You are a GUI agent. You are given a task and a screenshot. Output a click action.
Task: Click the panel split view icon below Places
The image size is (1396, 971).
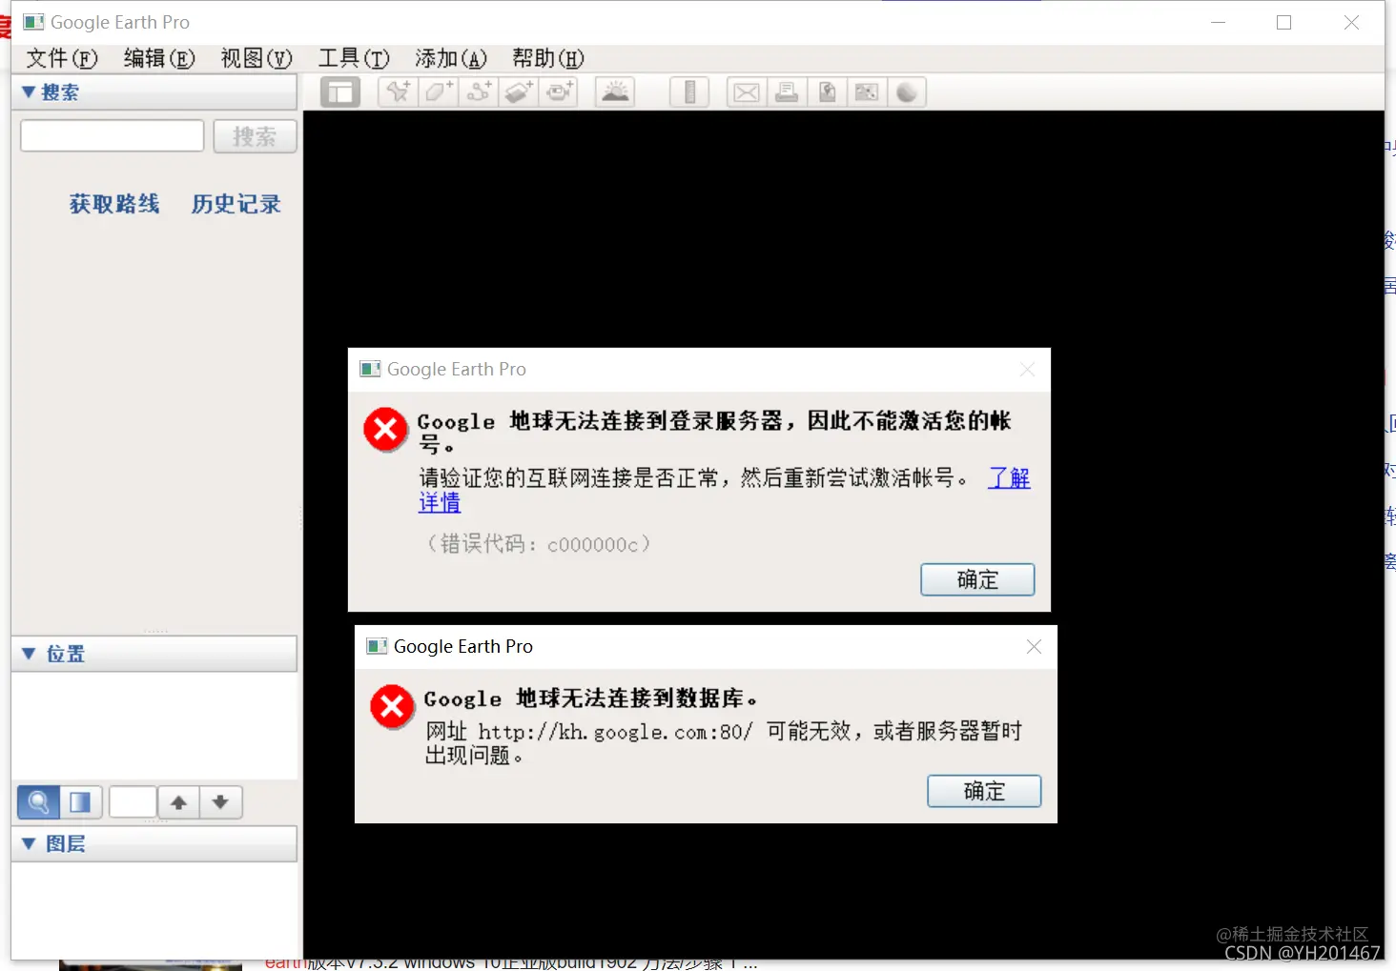click(x=81, y=802)
